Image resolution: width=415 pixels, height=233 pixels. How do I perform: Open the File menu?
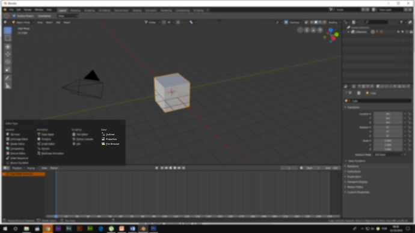(11, 10)
